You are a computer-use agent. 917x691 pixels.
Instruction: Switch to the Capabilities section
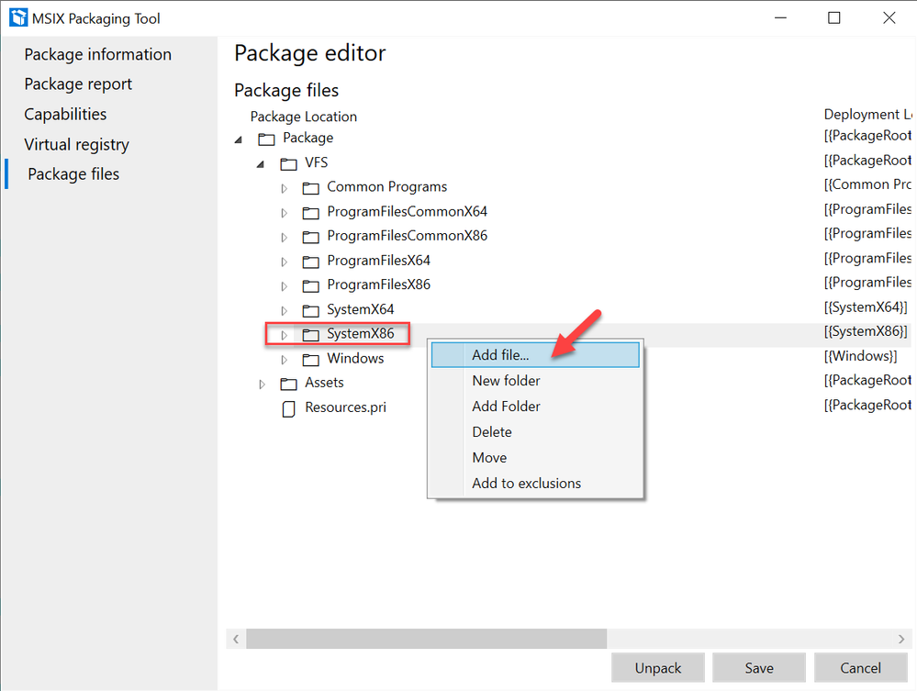click(65, 114)
